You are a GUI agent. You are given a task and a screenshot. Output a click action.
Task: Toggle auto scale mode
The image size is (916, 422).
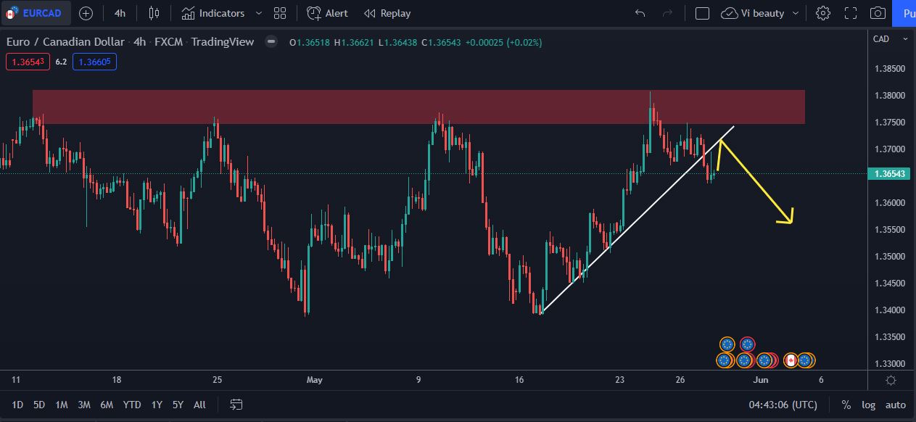896,405
